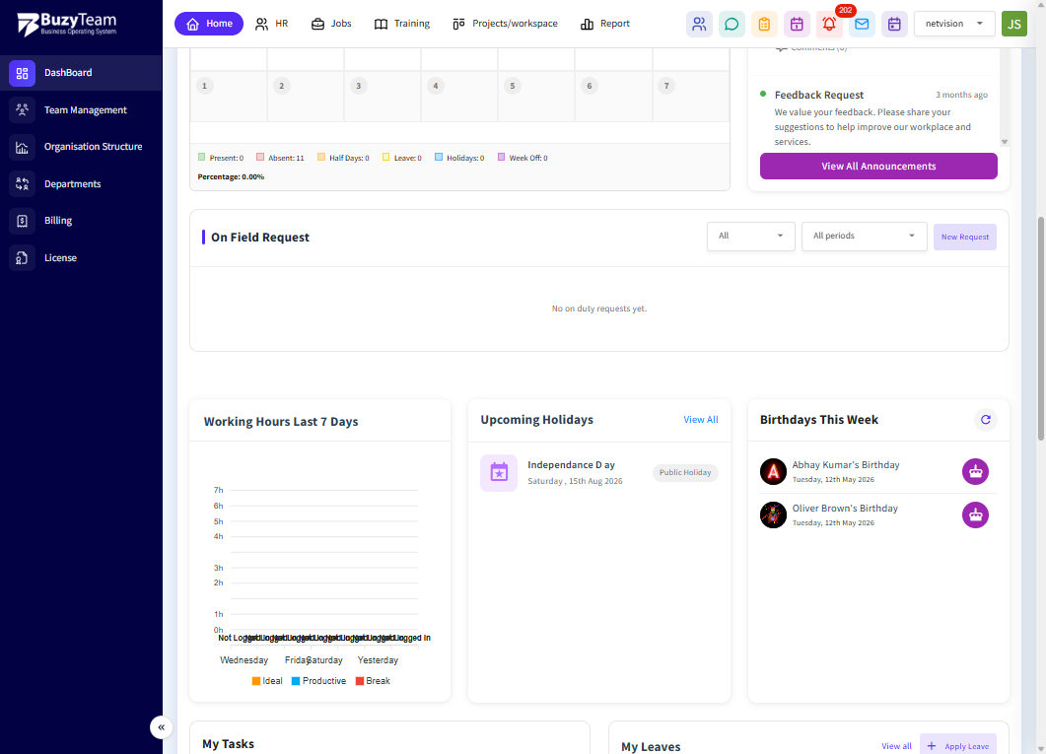Toggle the Productive series in chart legend
1046x754 pixels.
318,681
